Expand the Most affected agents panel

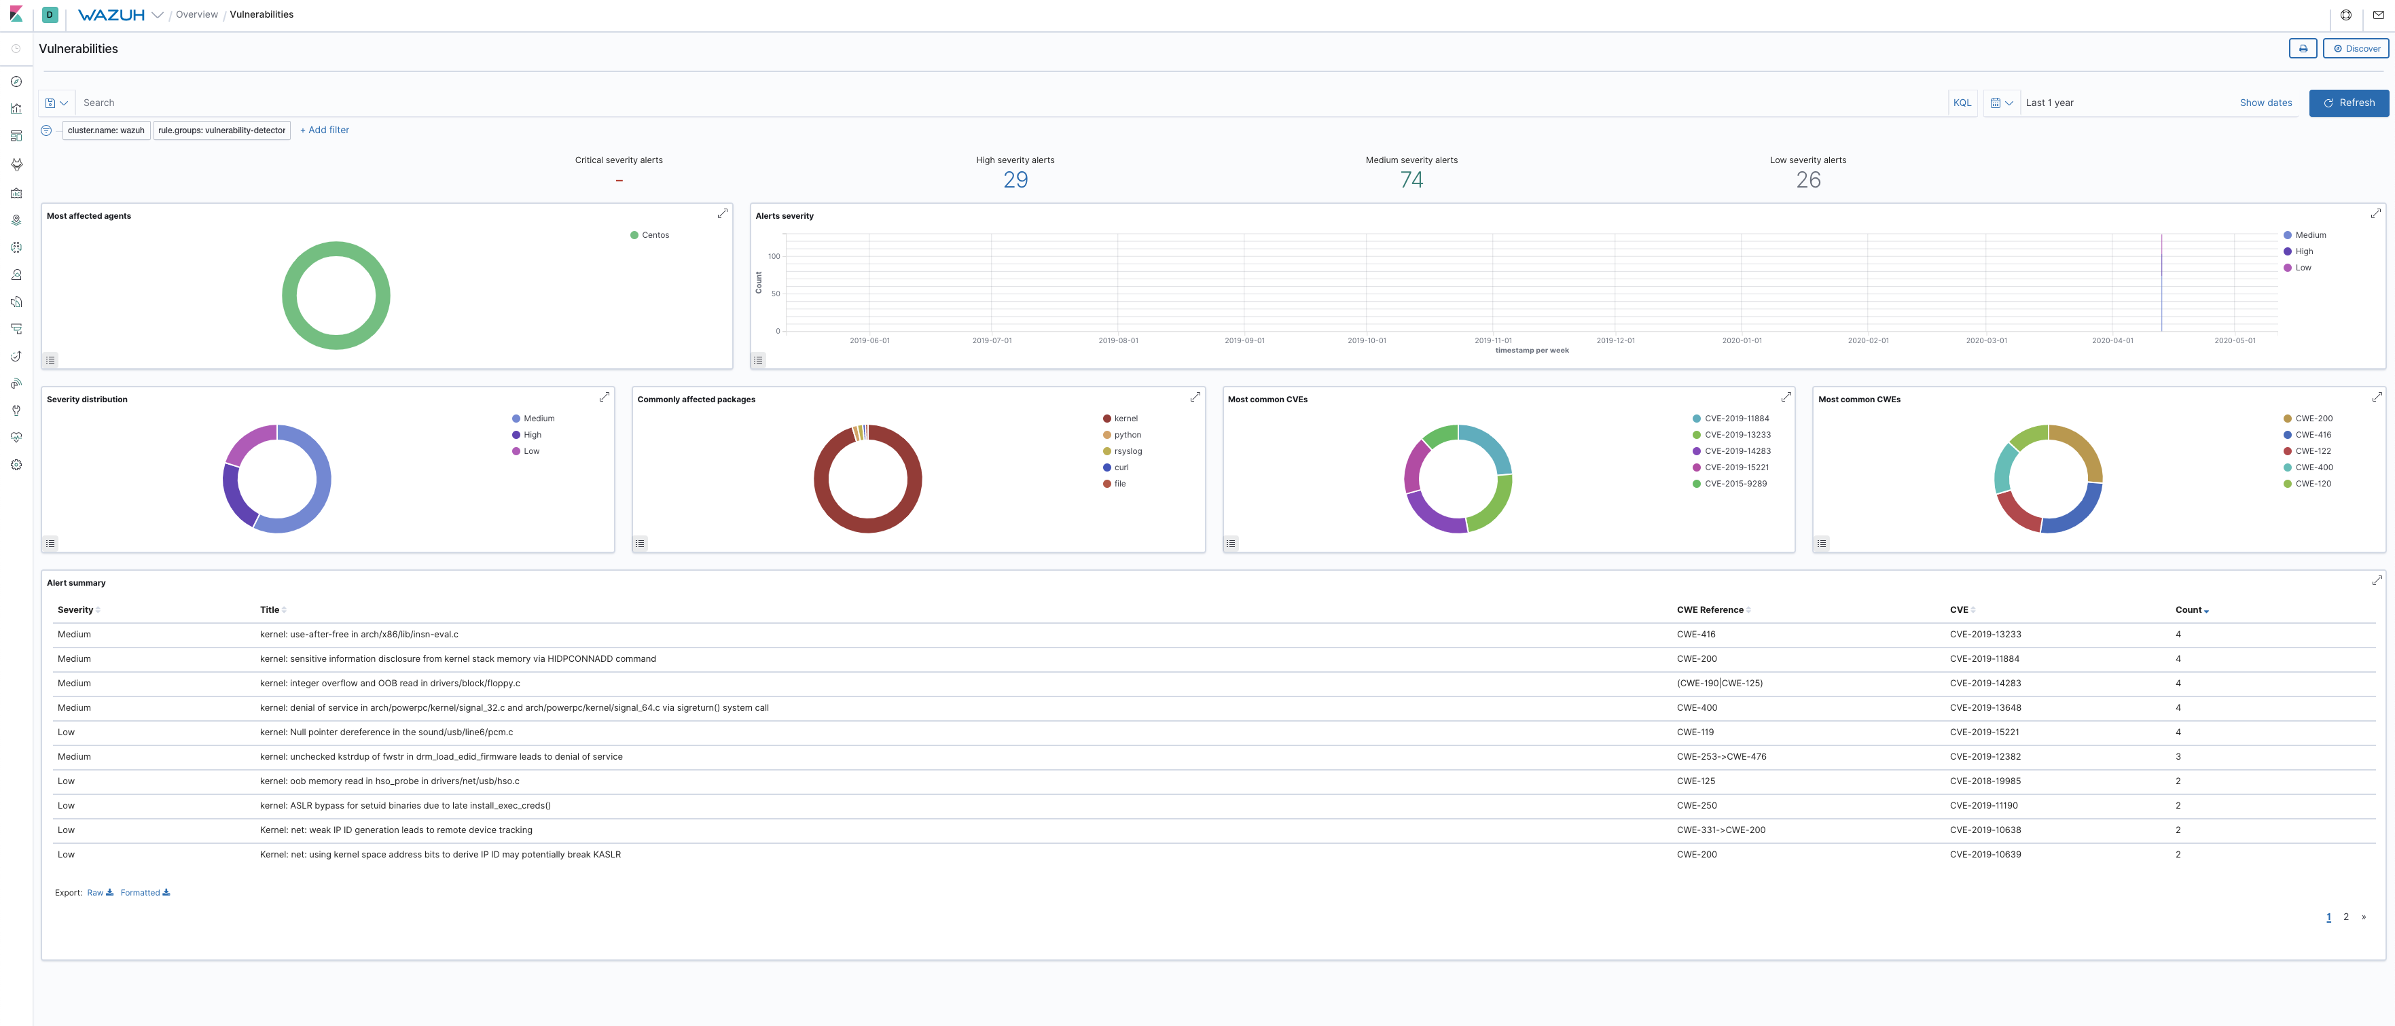pyautogui.click(x=723, y=214)
